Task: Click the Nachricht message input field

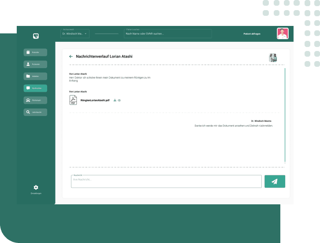Action: coord(166,181)
